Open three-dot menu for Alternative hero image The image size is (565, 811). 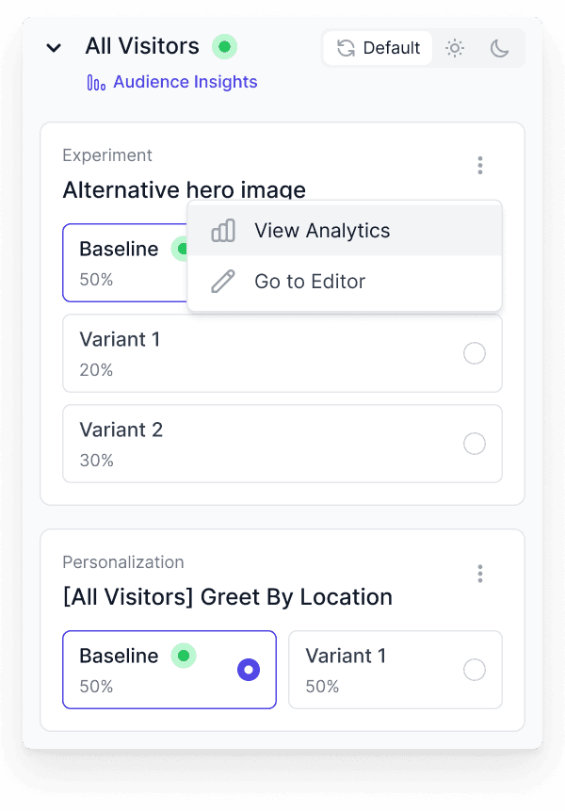pyautogui.click(x=480, y=166)
